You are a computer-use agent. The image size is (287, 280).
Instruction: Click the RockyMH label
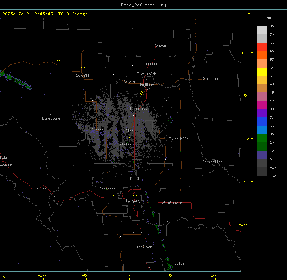[82, 75]
